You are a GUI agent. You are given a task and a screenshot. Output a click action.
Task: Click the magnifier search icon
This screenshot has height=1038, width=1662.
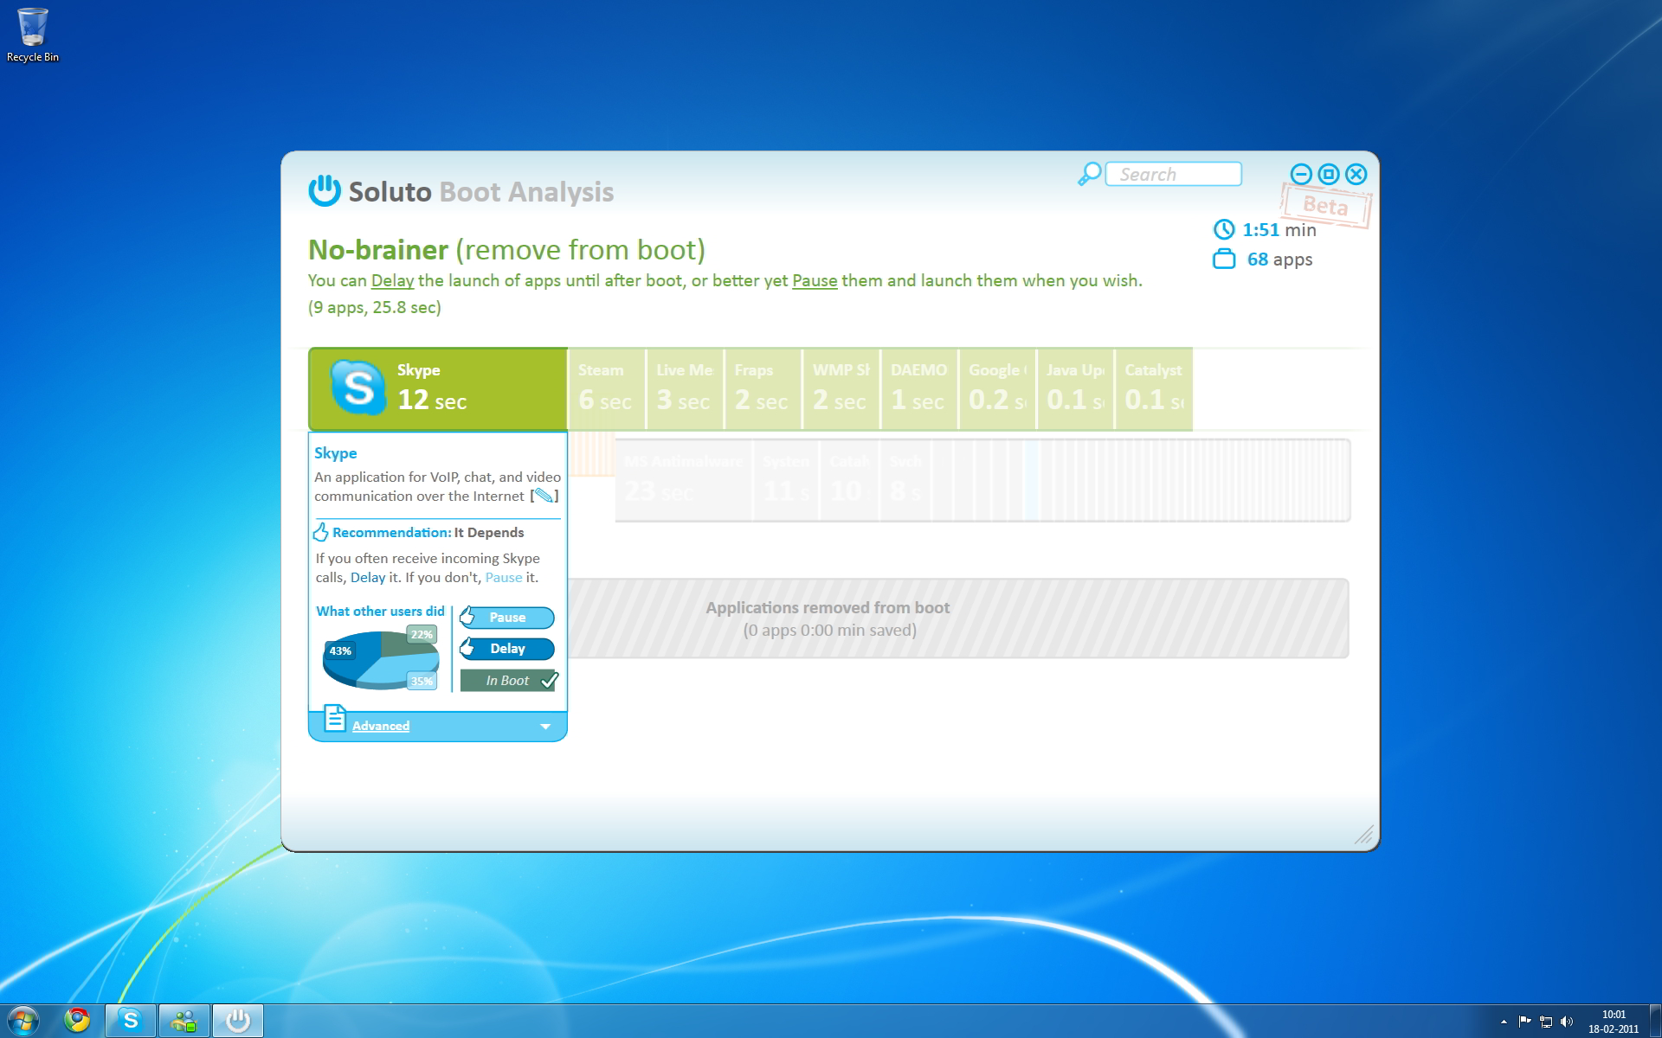point(1089,174)
